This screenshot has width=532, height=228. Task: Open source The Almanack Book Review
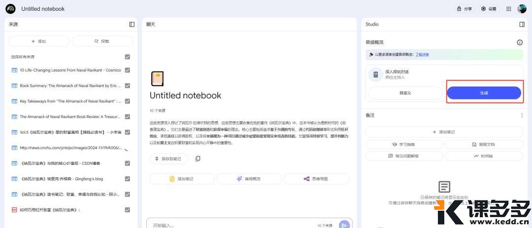(x=70, y=117)
